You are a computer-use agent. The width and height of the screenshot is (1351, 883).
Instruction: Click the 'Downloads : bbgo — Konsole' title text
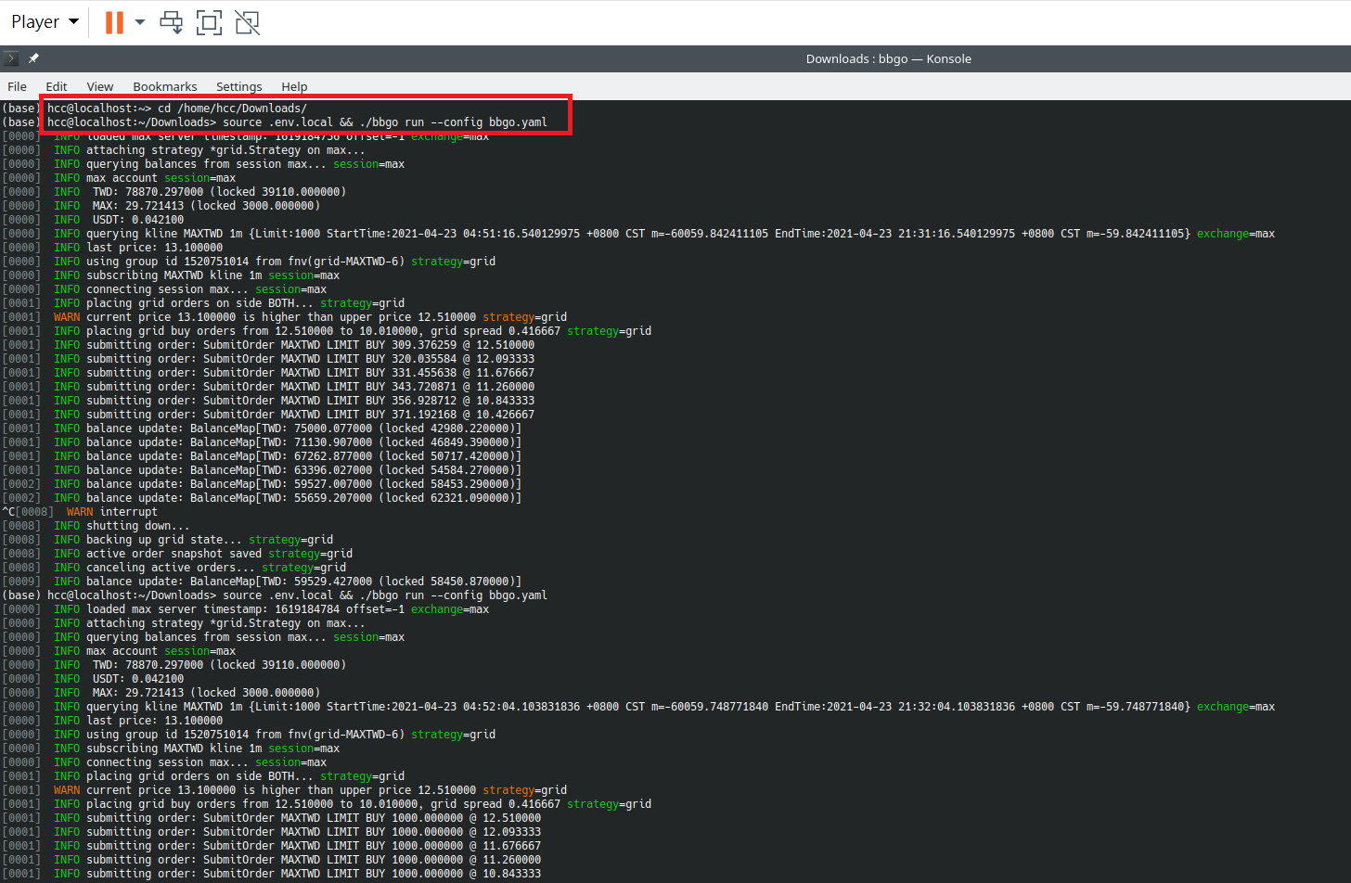[x=888, y=58]
